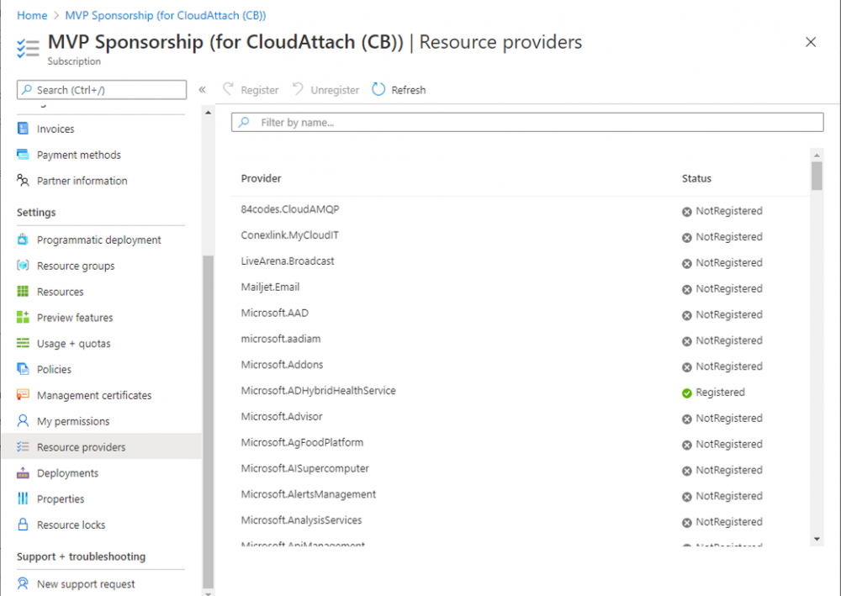Click the subscription checklist icon beside title

28,48
